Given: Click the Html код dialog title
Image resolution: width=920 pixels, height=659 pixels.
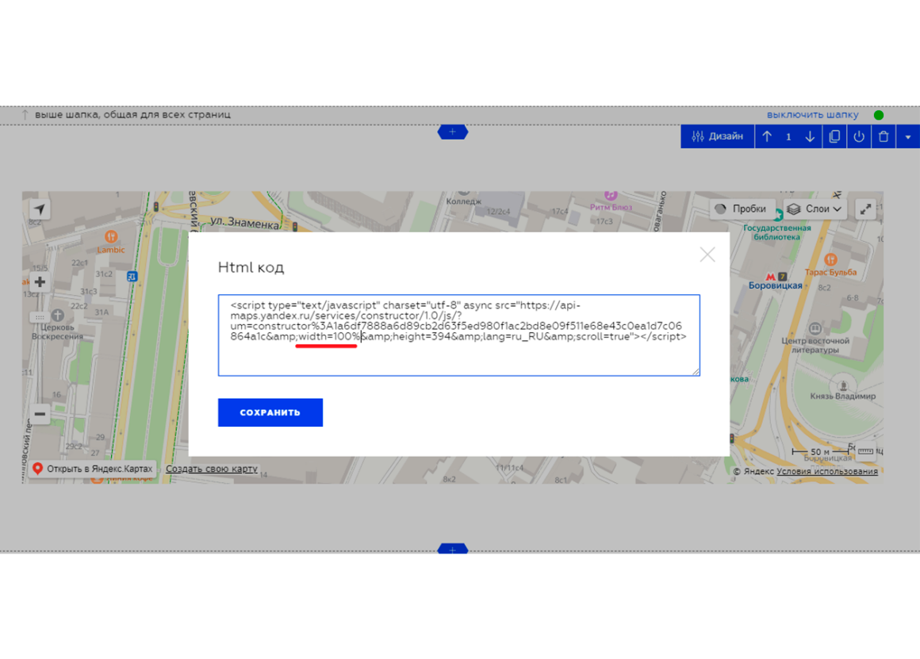Looking at the screenshot, I should click(x=251, y=267).
